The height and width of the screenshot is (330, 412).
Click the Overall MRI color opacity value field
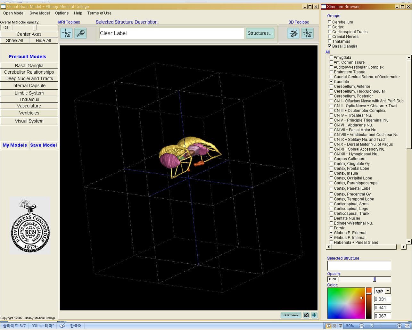pos(6,28)
